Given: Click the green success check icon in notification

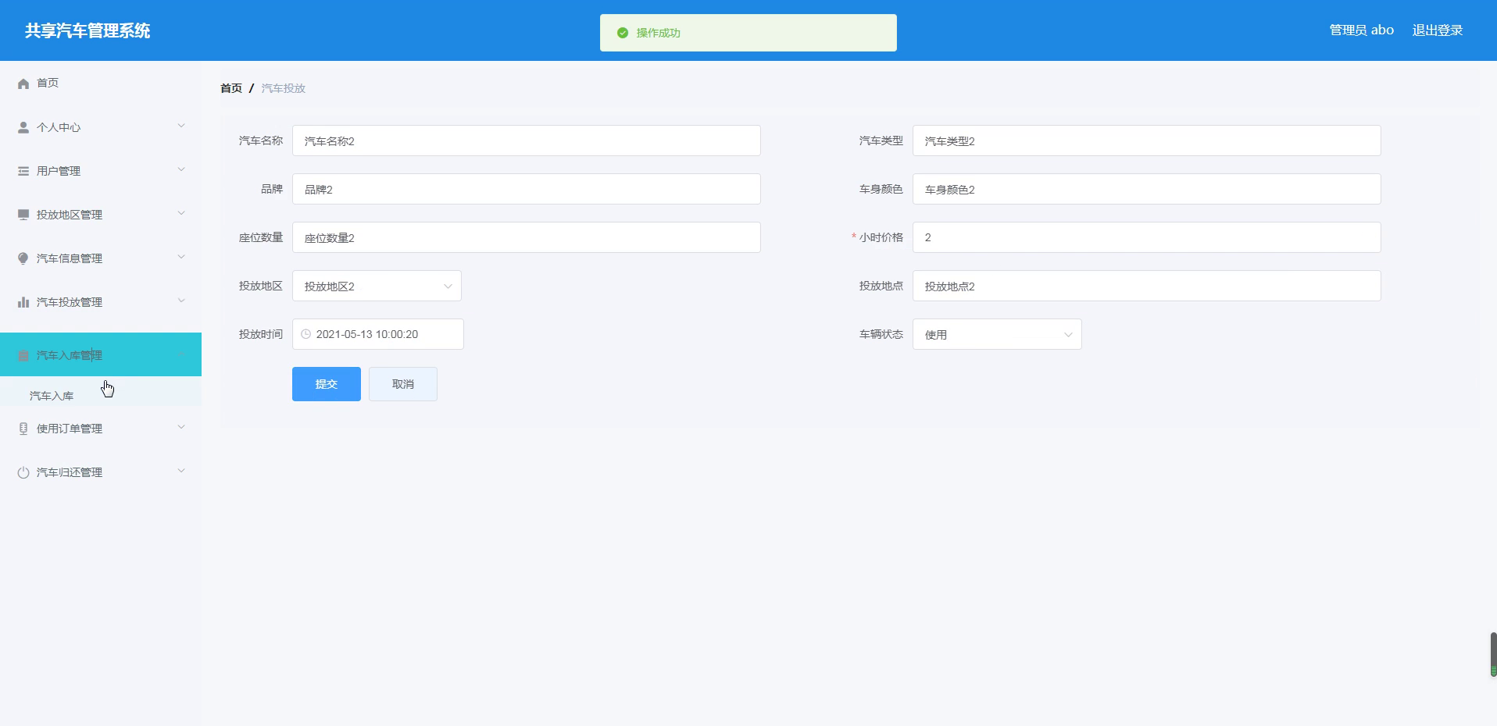Looking at the screenshot, I should (623, 33).
